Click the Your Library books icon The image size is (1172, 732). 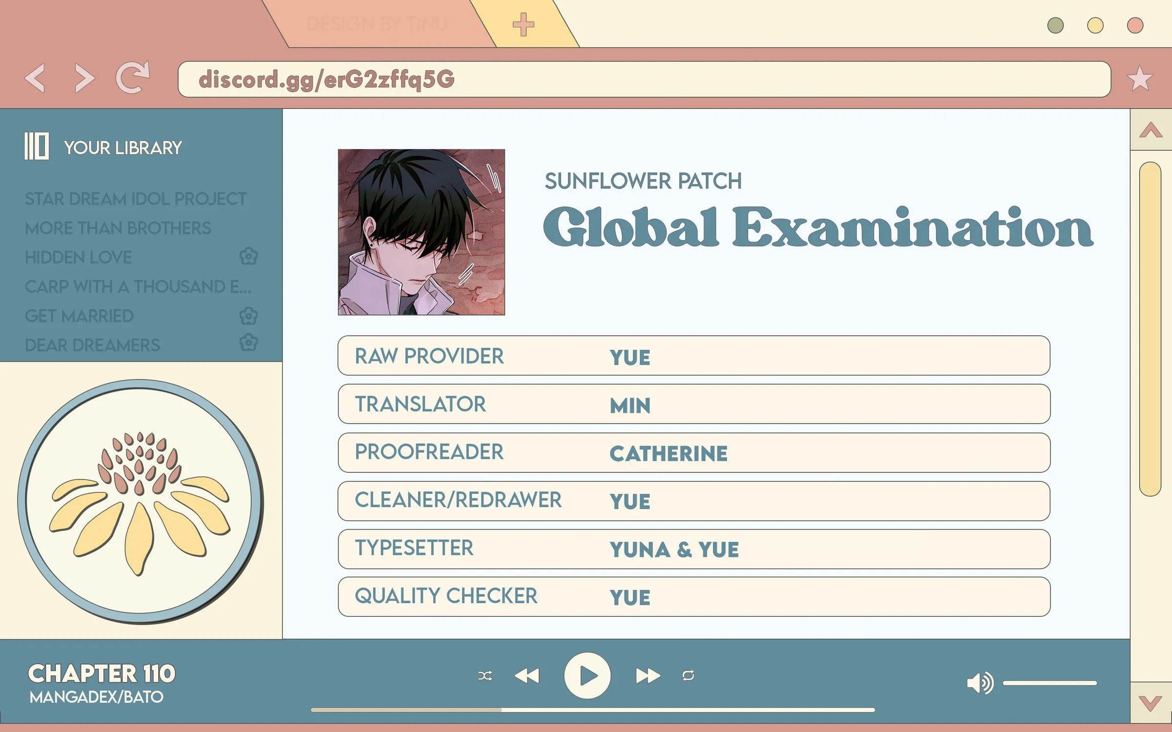(x=37, y=146)
